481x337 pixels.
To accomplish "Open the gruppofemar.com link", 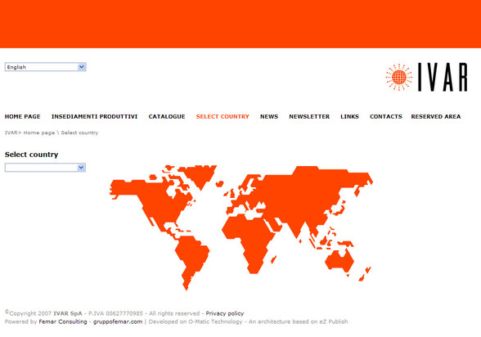I will 118,321.
